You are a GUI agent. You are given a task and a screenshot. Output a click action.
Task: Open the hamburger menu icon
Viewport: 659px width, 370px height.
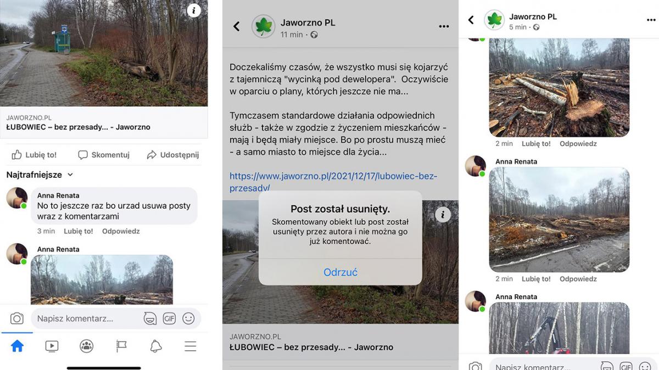click(191, 346)
